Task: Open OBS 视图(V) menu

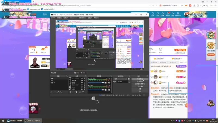Action: point(66,18)
